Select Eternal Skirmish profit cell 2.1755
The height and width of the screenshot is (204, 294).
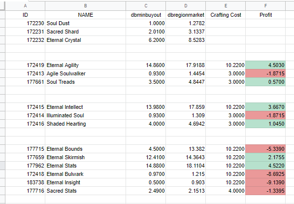click(x=265, y=157)
